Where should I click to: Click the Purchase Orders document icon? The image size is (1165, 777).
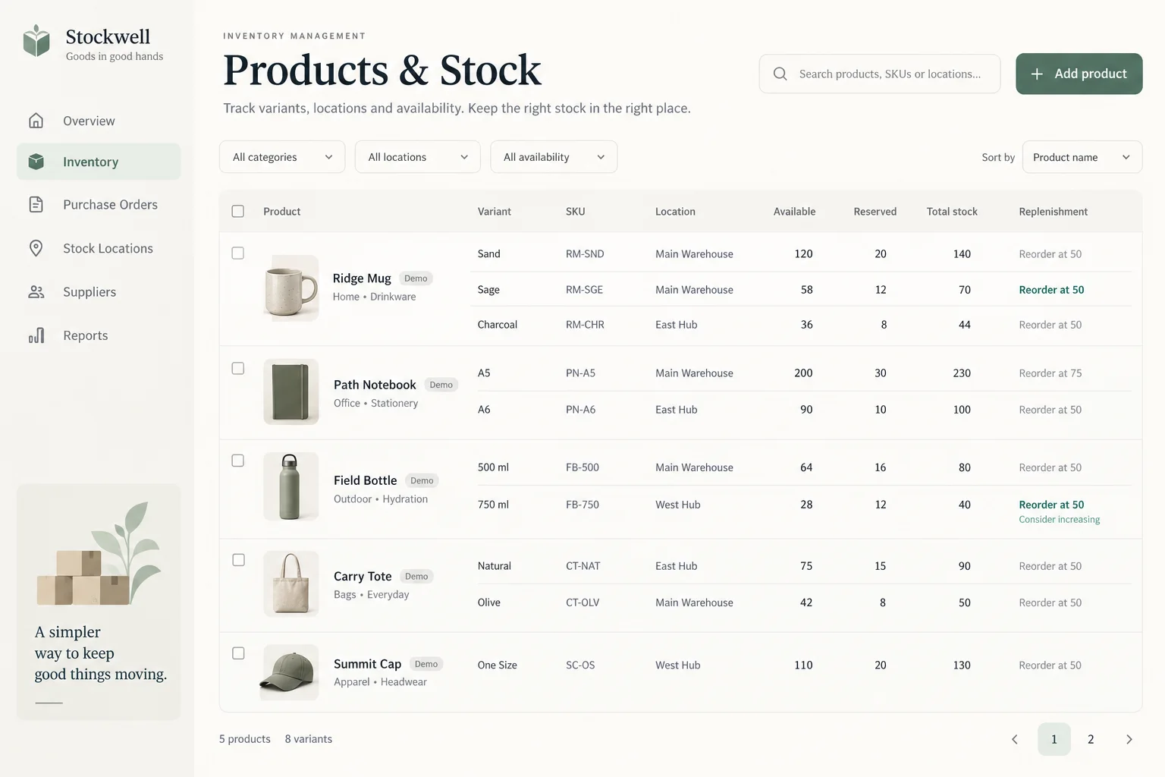tap(36, 204)
